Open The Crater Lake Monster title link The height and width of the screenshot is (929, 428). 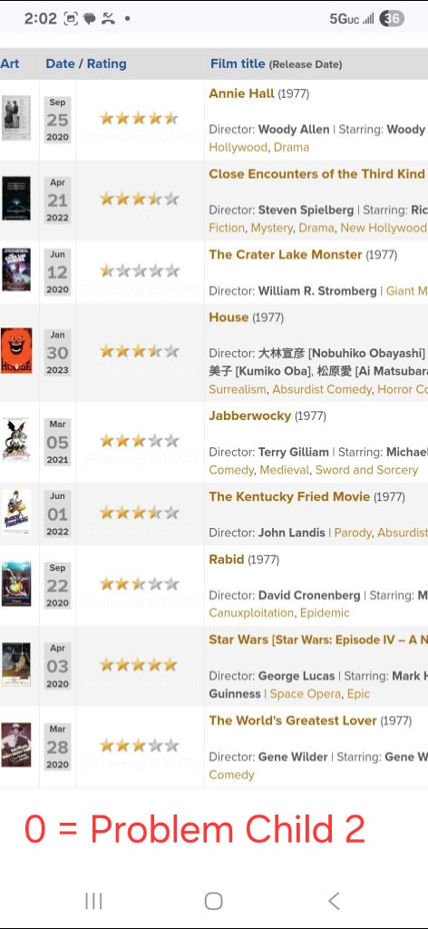286,255
